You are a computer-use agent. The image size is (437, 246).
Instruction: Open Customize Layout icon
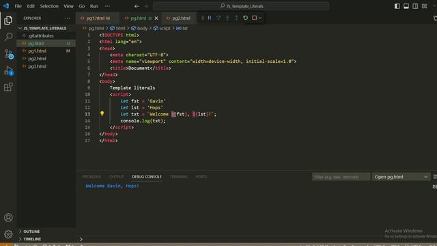(x=425, y=6)
